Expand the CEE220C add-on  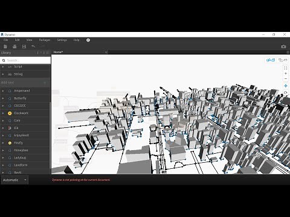click(x=3, y=105)
